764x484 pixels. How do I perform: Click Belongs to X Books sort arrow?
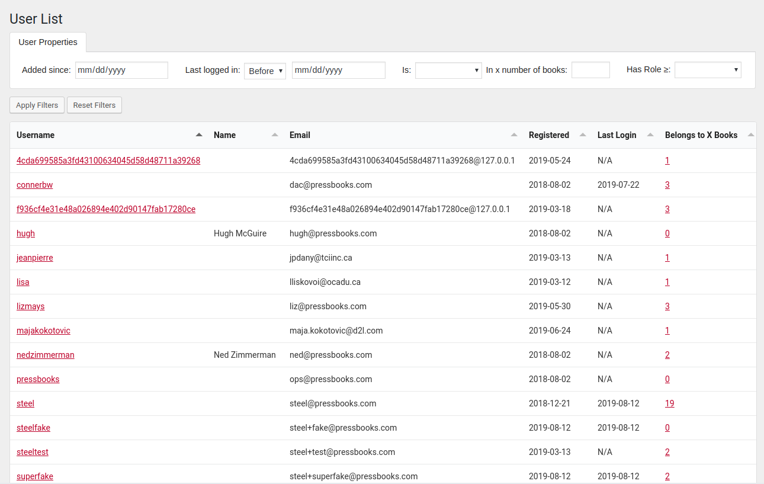(751, 135)
